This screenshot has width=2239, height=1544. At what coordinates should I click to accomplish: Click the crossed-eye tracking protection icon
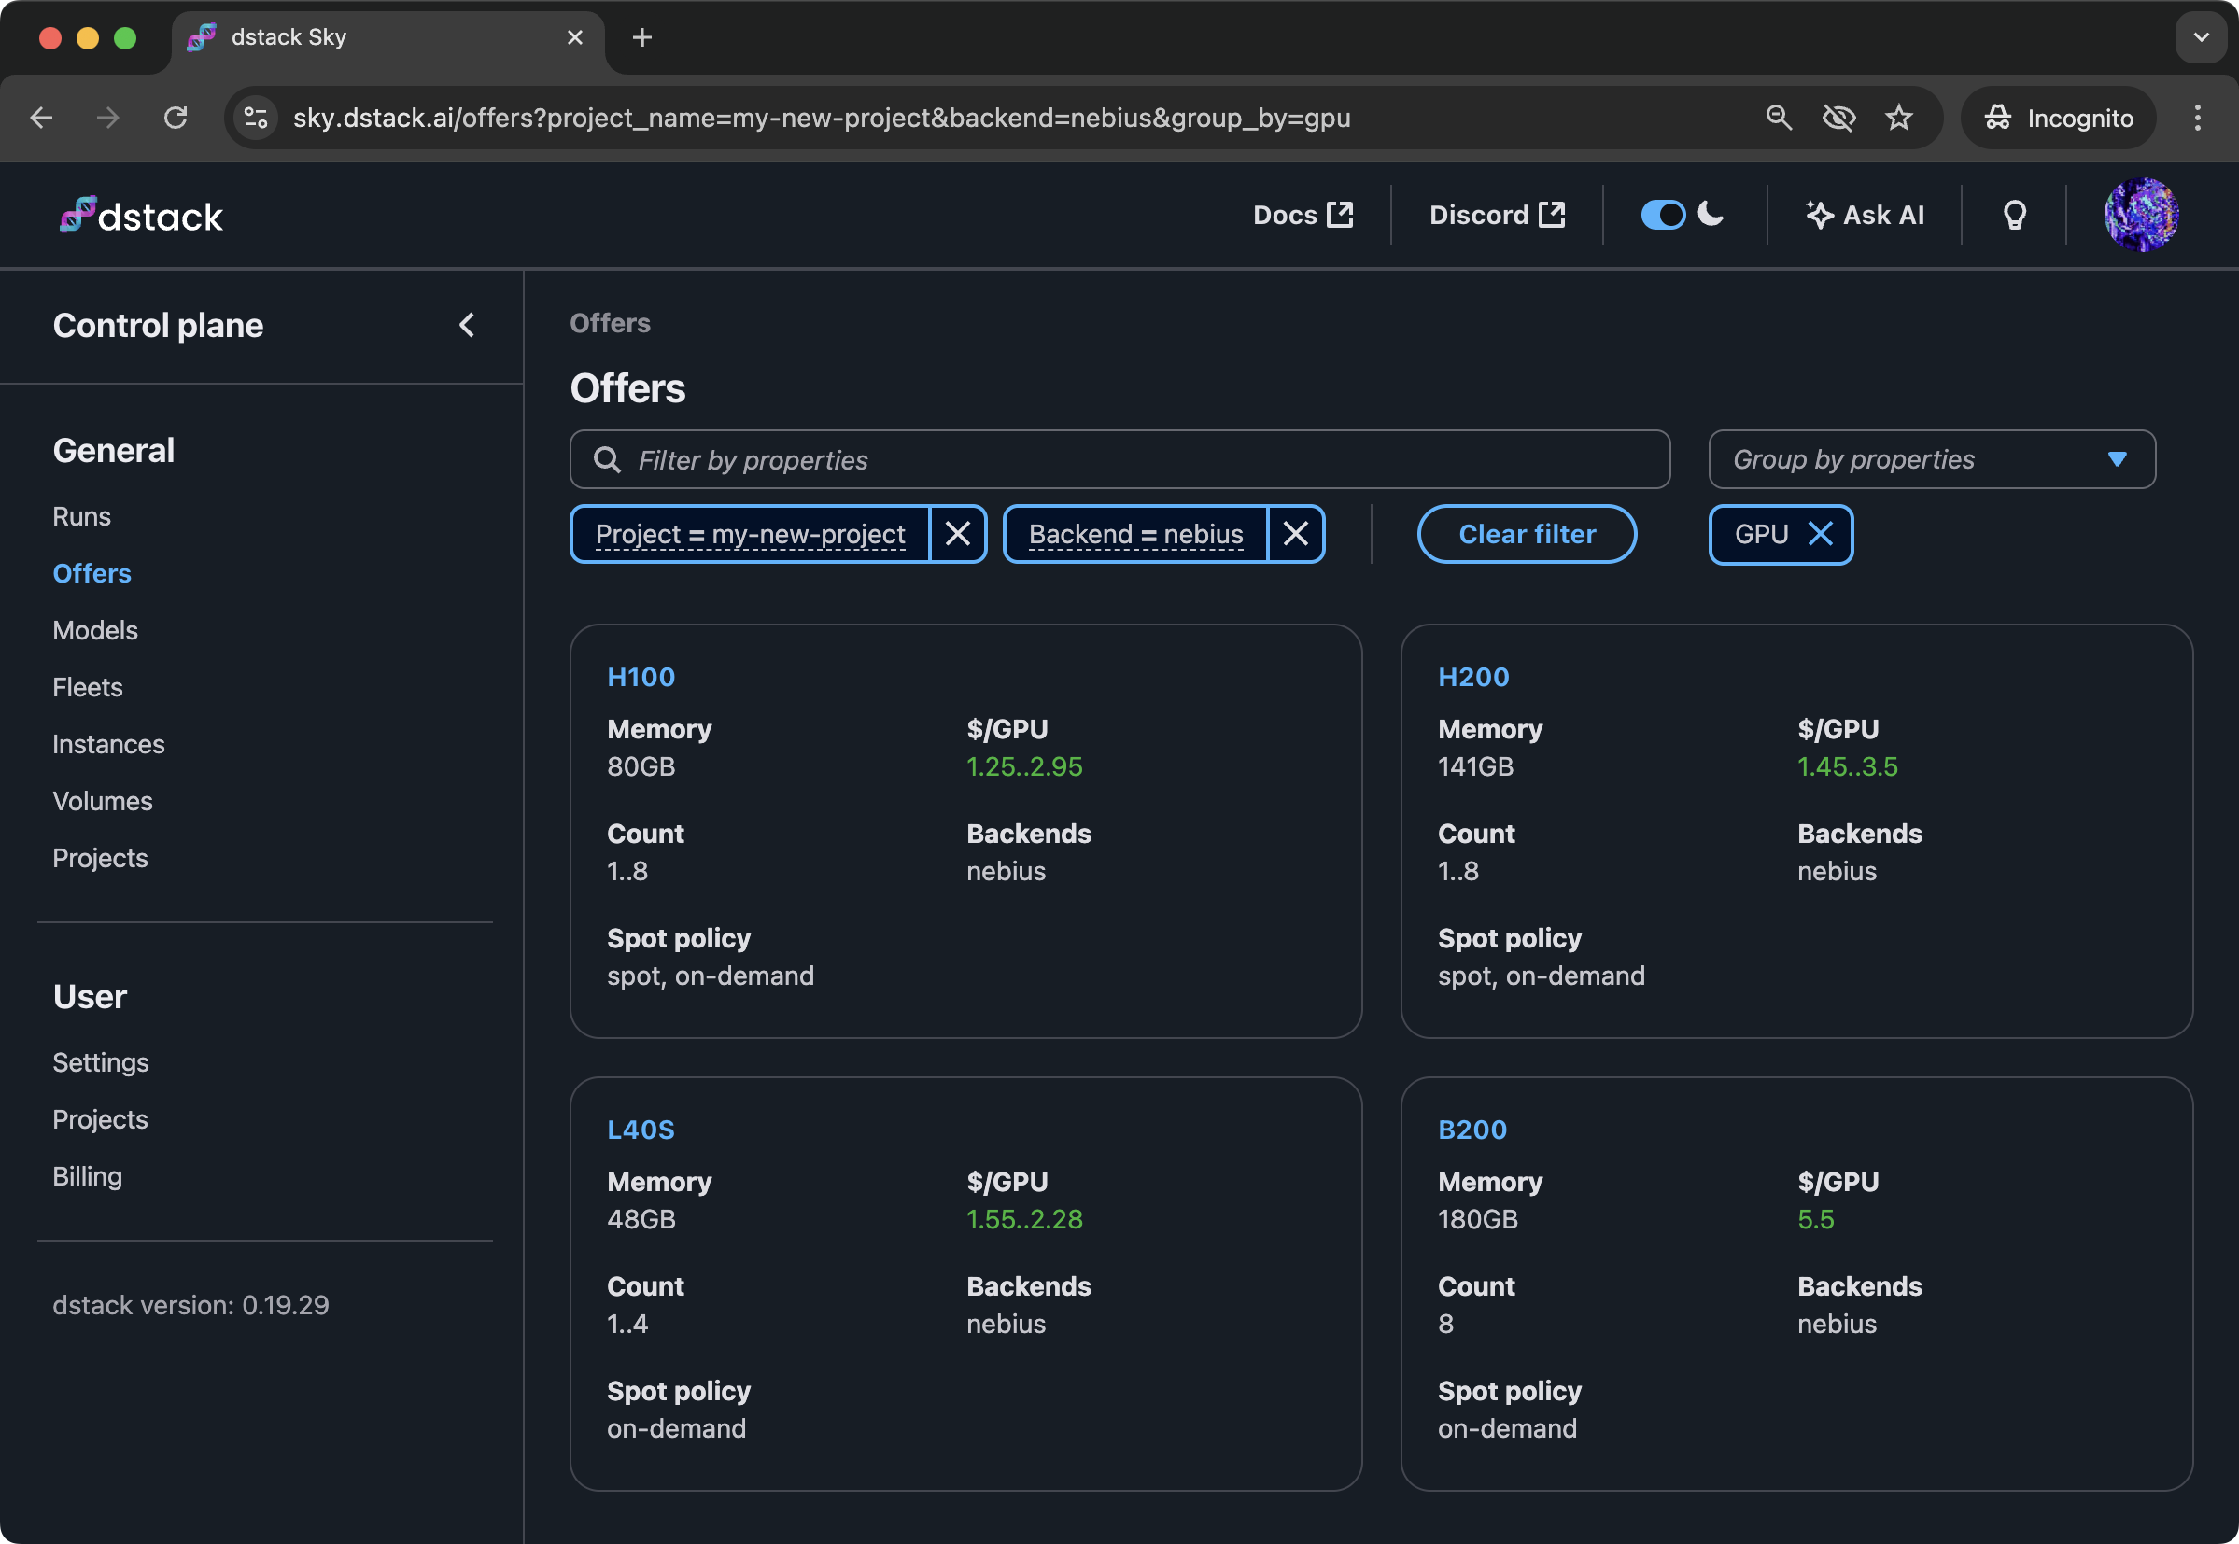(1838, 118)
